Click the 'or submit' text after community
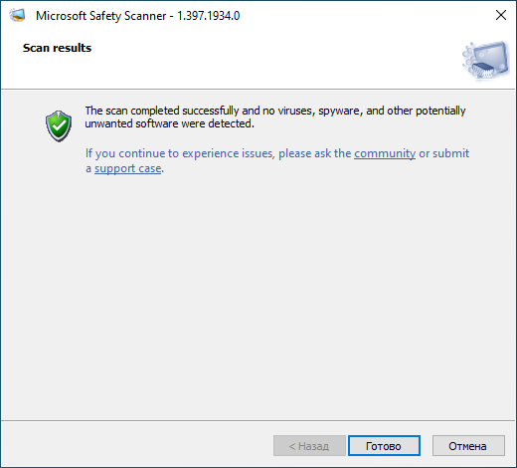The width and height of the screenshot is (517, 468). 444,153
